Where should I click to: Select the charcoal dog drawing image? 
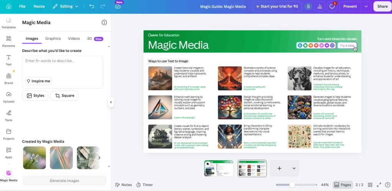(299, 78)
